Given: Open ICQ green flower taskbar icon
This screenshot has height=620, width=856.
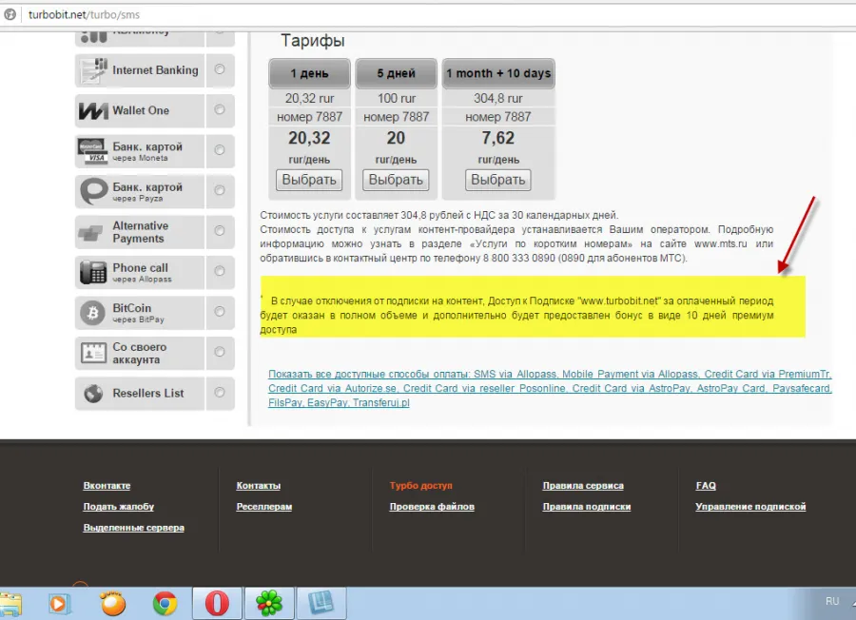Looking at the screenshot, I should 269,604.
